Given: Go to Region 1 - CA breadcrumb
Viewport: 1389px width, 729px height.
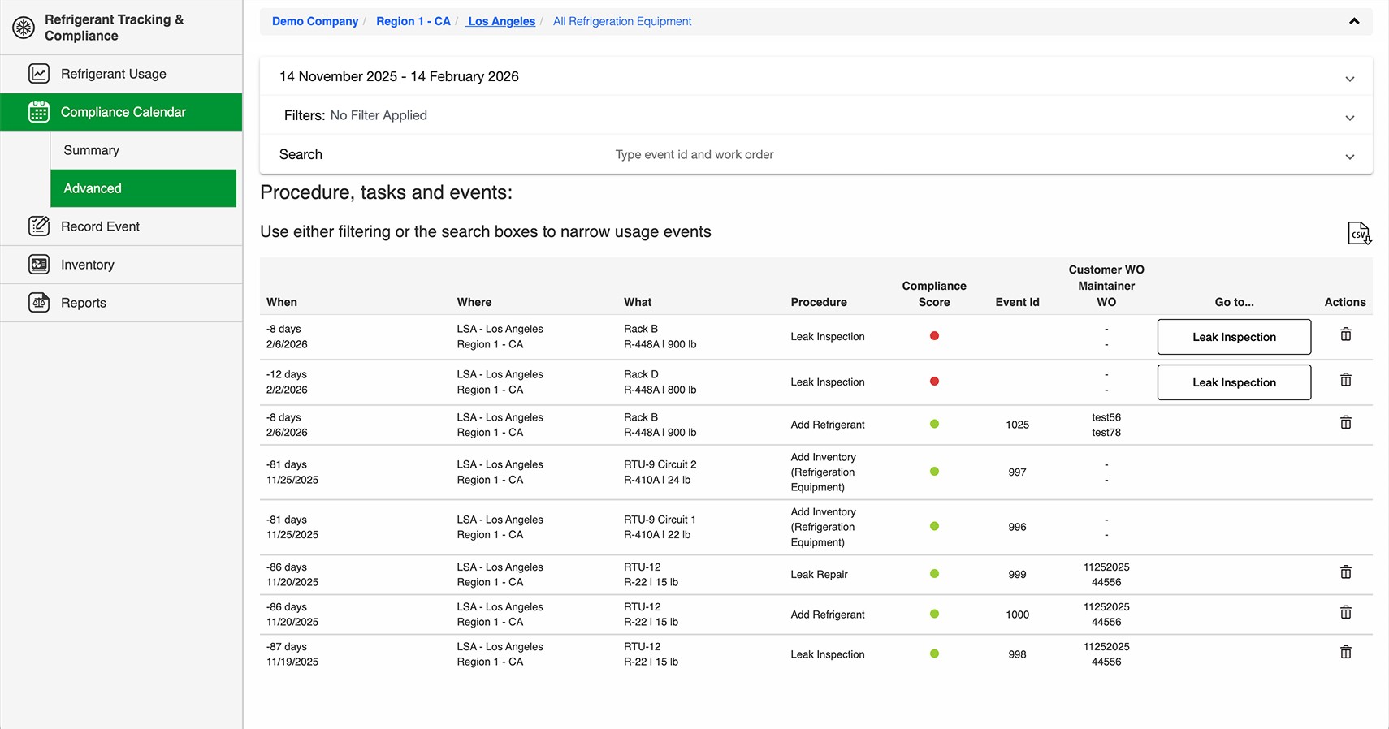Looking at the screenshot, I should coord(413,21).
